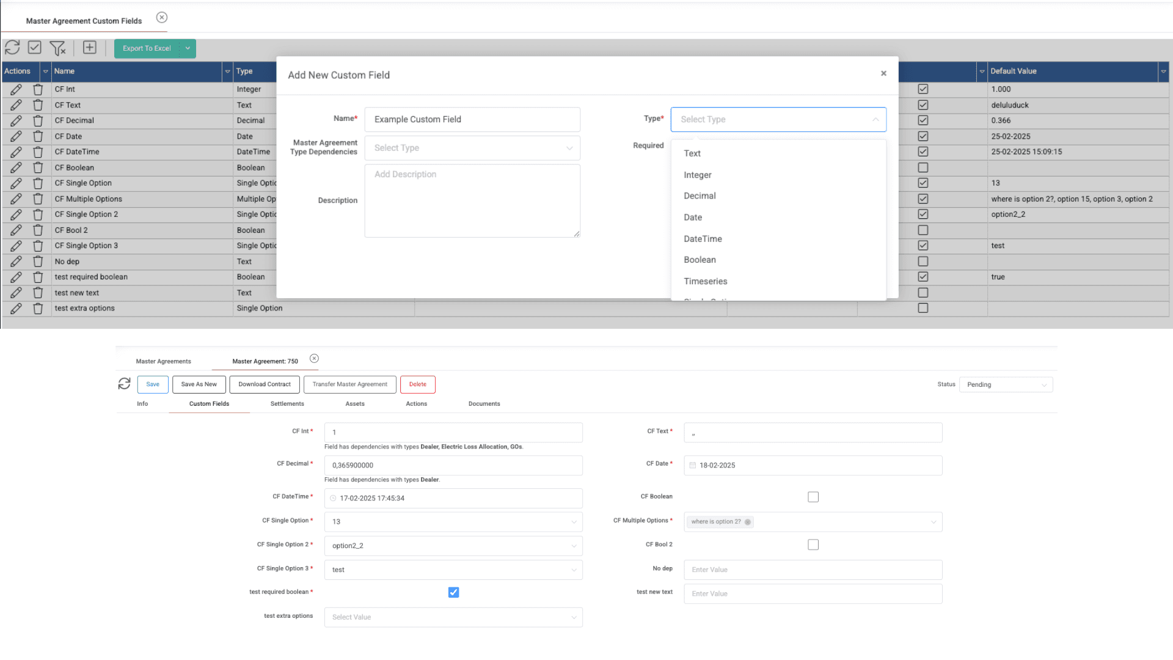Toggle the checkbox in the test extra options row

pyautogui.click(x=923, y=309)
